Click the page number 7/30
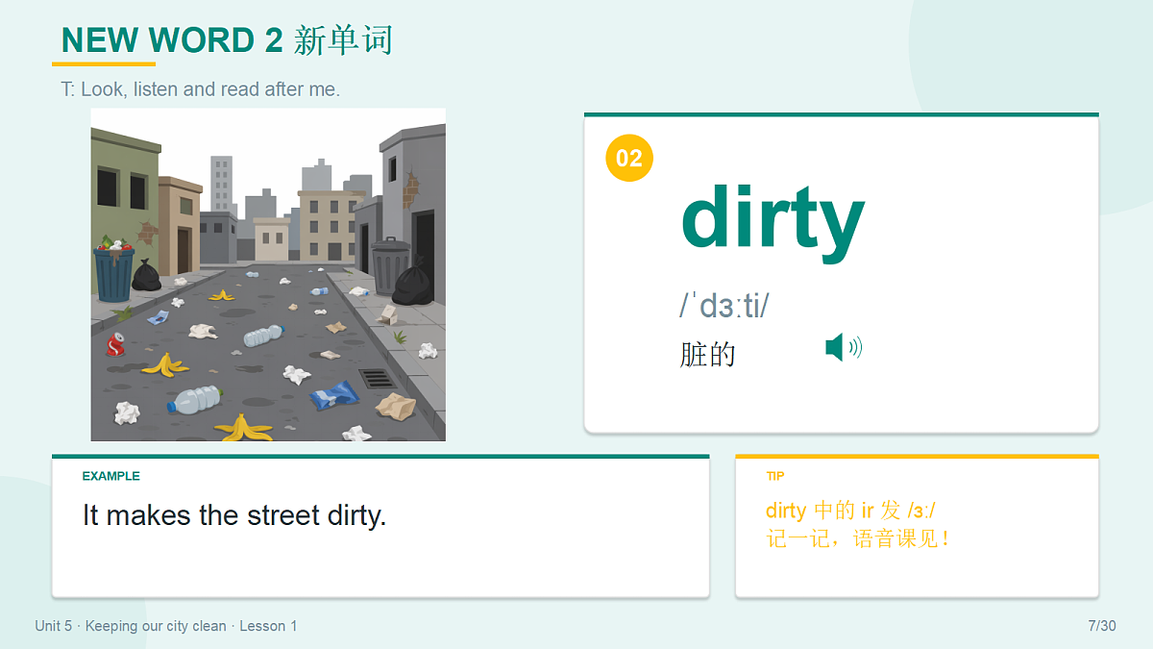The width and height of the screenshot is (1153, 649). click(x=1102, y=626)
